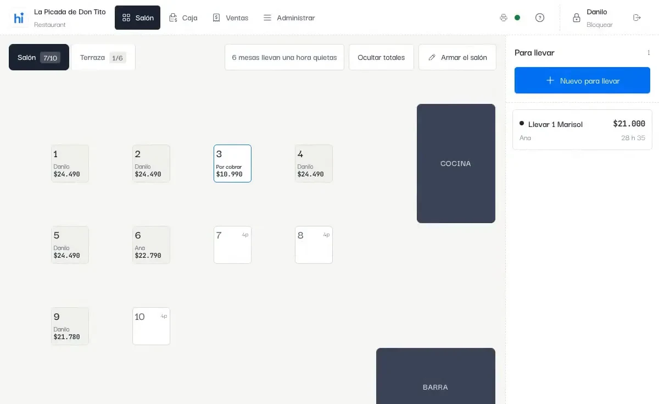659x404 pixels.
Task: Click the logout arrow icon
Action: click(x=637, y=18)
